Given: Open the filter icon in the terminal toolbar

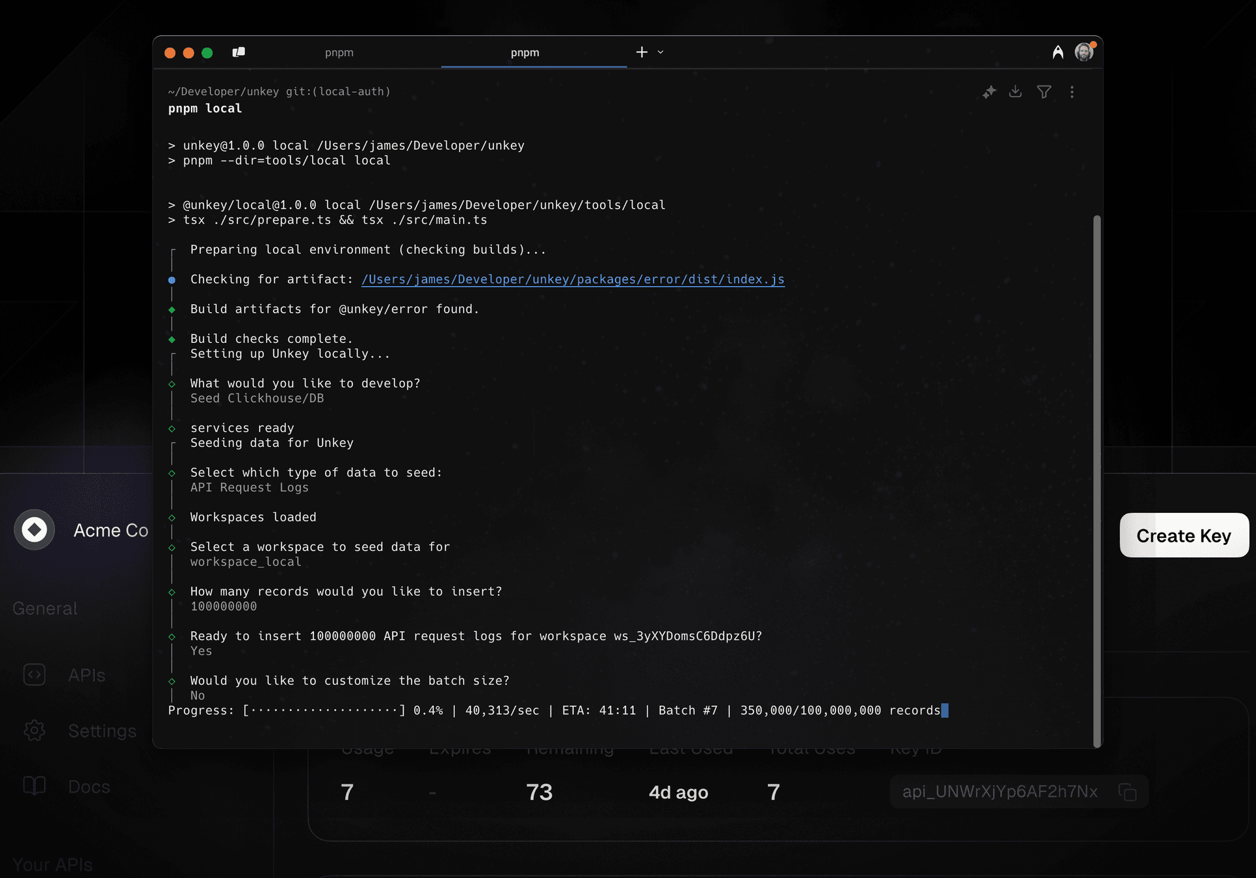Looking at the screenshot, I should point(1043,92).
